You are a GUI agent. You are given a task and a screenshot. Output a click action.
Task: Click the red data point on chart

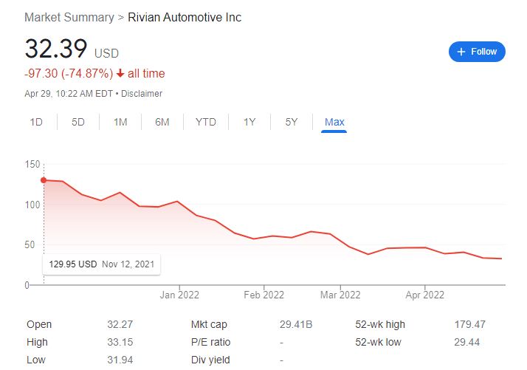click(44, 179)
